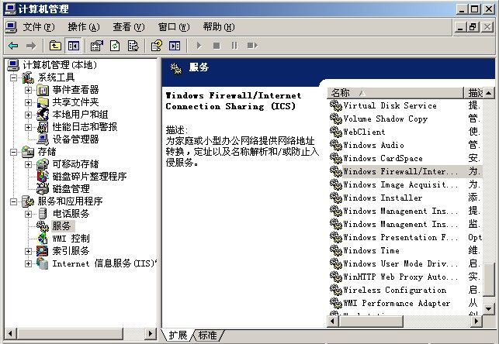
Task: Click the services list scrollbar down arrow
Action: 489,315
